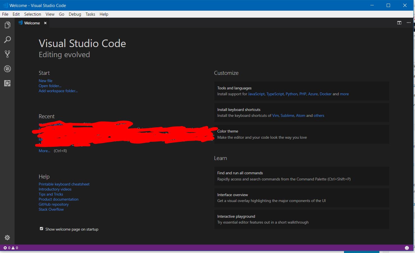415x253 pixels.
Task: Click the Open folder link
Action: point(50,86)
